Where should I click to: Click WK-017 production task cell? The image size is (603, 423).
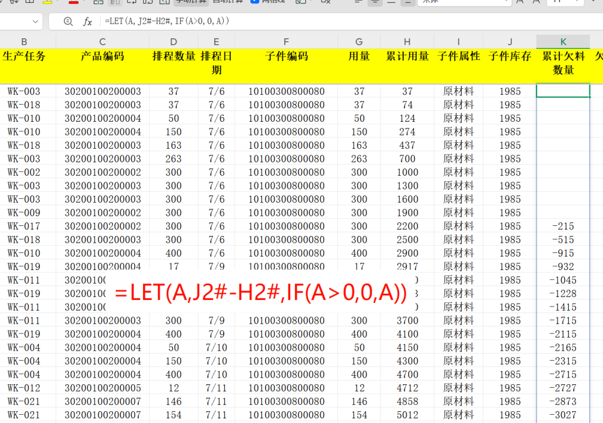click(24, 226)
